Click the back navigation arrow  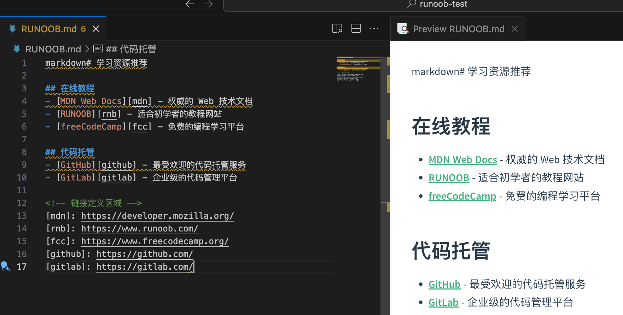190,4
